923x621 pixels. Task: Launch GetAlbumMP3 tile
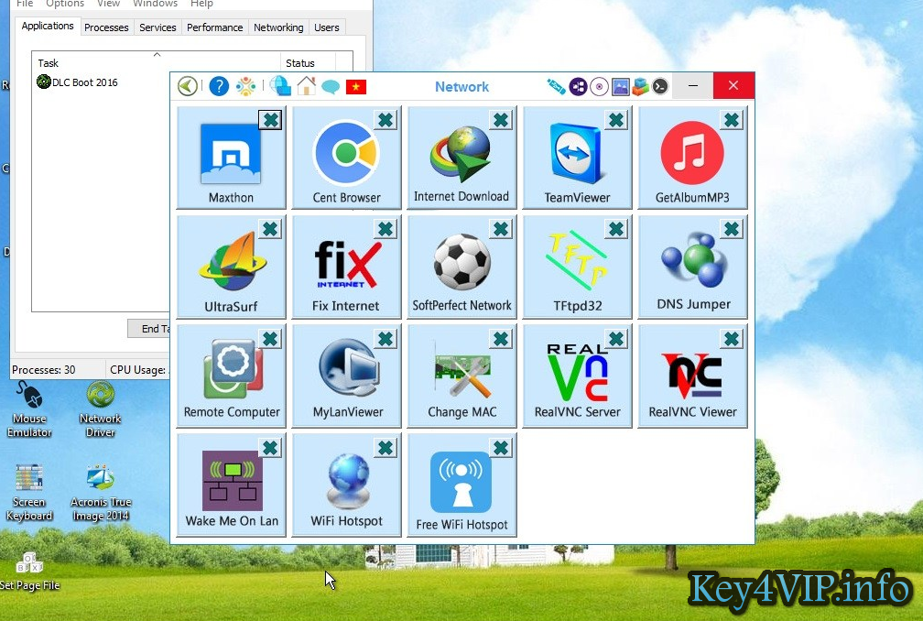(x=692, y=158)
